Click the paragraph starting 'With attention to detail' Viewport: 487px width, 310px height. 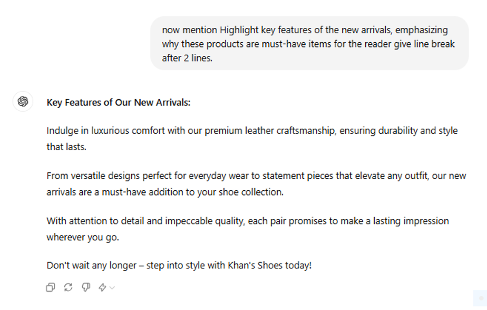248,229
